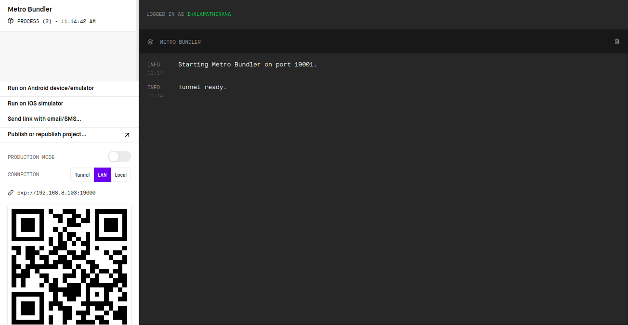Select the Local connection option
The width and height of the screenshot is (628, 325).
[x=120, y=175]
